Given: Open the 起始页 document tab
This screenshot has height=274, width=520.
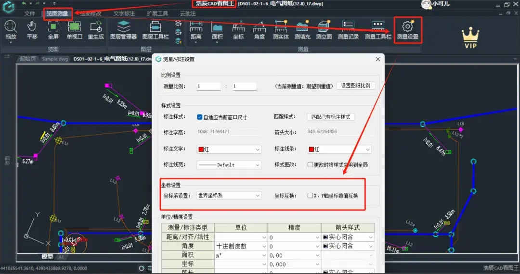Looking at the screenshot, I should coord(27,59).
